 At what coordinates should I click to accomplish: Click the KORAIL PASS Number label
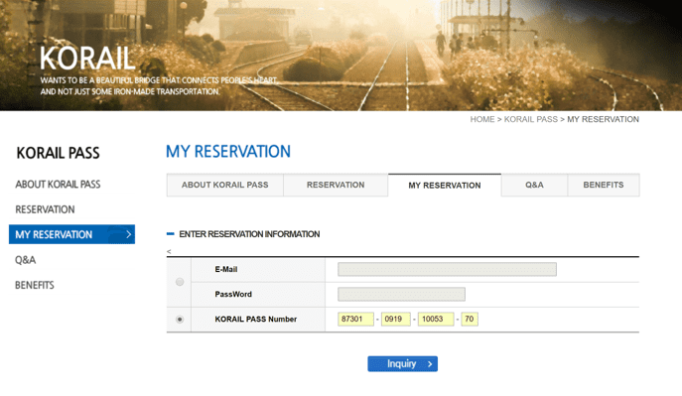point(256,319)
